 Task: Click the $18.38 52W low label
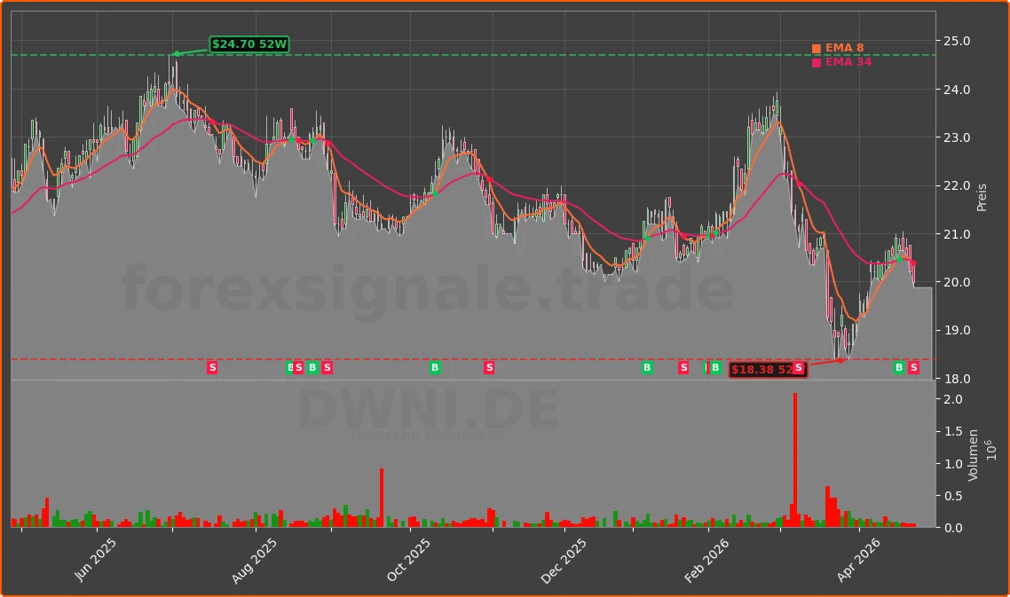768,370
